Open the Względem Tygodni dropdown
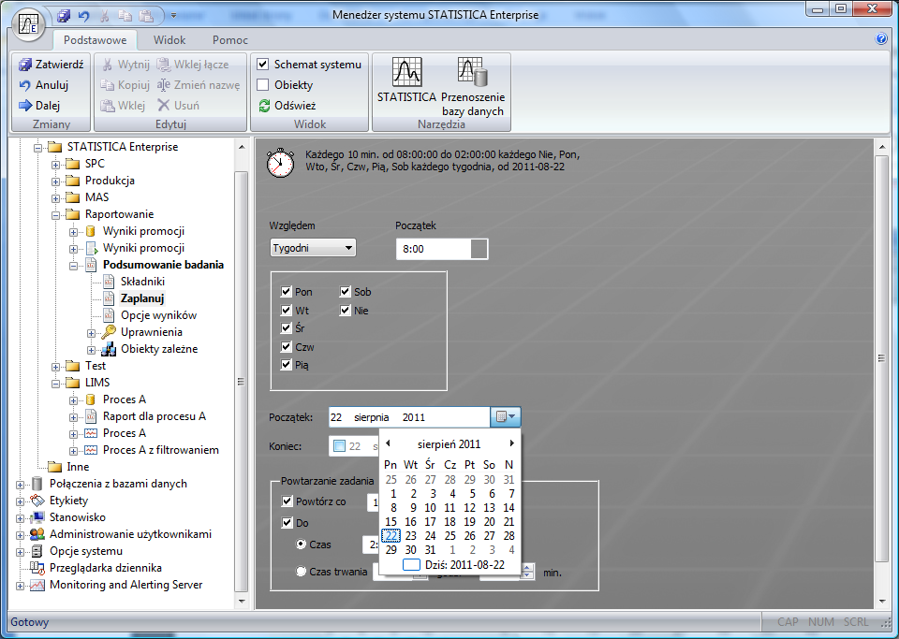The height and width of the screenshot is (639, 899). [x=313, y=248]
